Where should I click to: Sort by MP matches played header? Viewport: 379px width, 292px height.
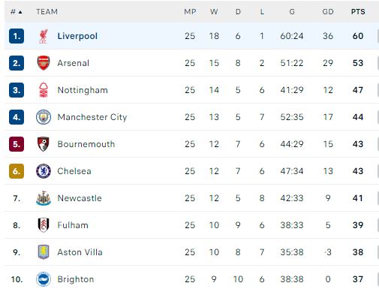(190, 12)
